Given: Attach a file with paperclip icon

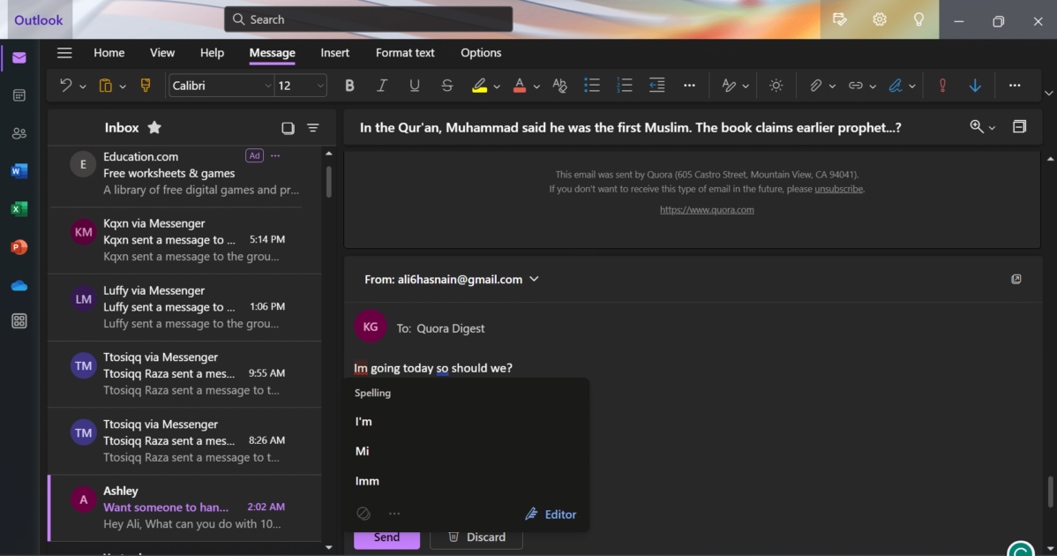Looking at the screenshot, I should (x=815, y=86).
